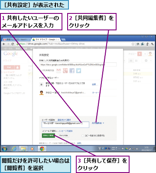Click the volume speaker tray icon
Image resolution: width=156 pixels, height=173 pixels.
pos(137,149)
